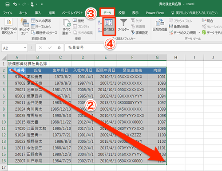Expand the データの入力規則 dropdown arrow
The width and height of the screenshot is (222, 171).
(x=199, y=32)
